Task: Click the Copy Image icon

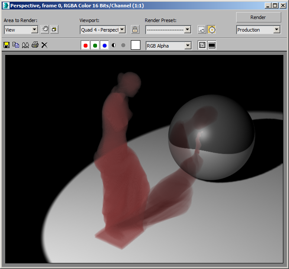Action: pyautogui.click(x=16, y=45)
